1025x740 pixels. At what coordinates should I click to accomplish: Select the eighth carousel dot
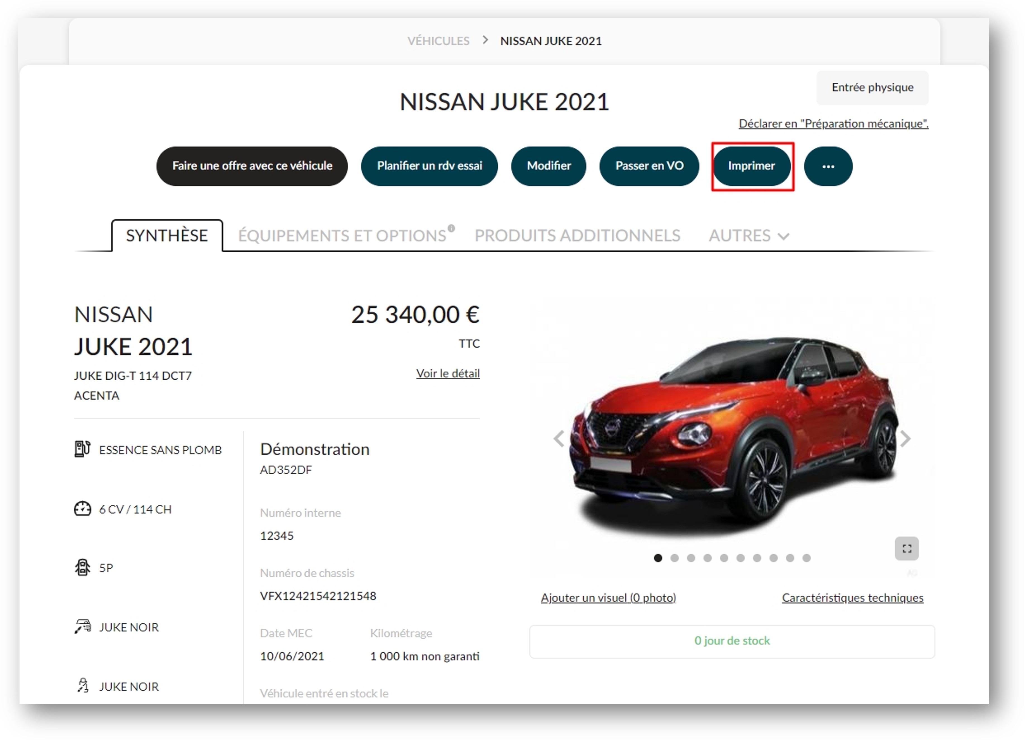coord(773,558)
